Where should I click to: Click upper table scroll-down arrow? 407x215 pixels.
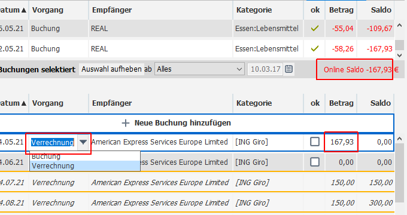(400, 55)
